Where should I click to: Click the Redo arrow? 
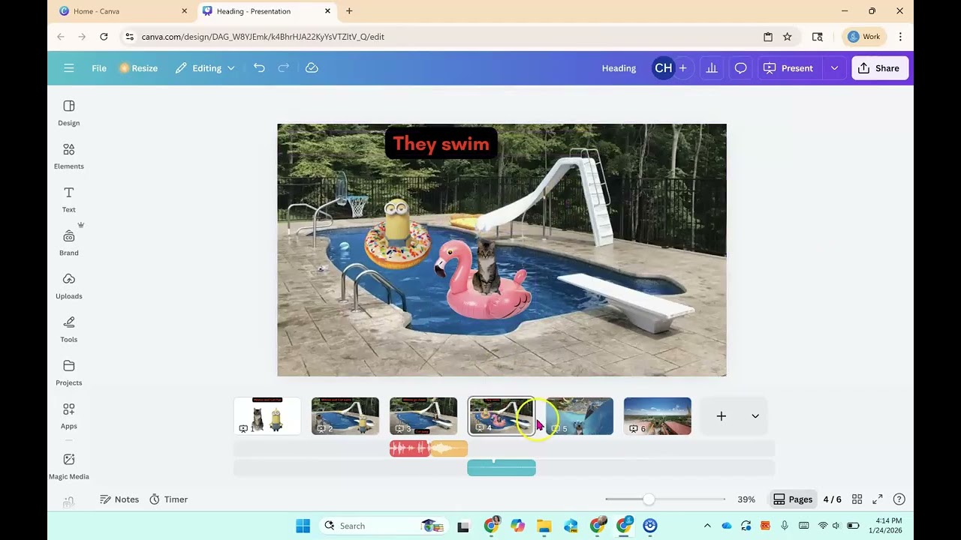click(x=284, y=68)
